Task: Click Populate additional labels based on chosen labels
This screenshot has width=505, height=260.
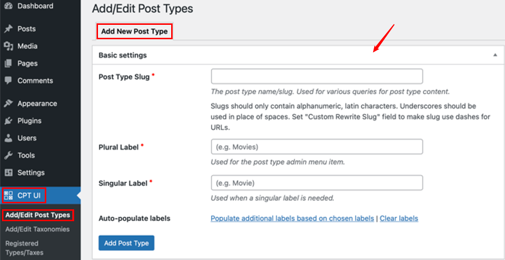Action: coord(292,219)
